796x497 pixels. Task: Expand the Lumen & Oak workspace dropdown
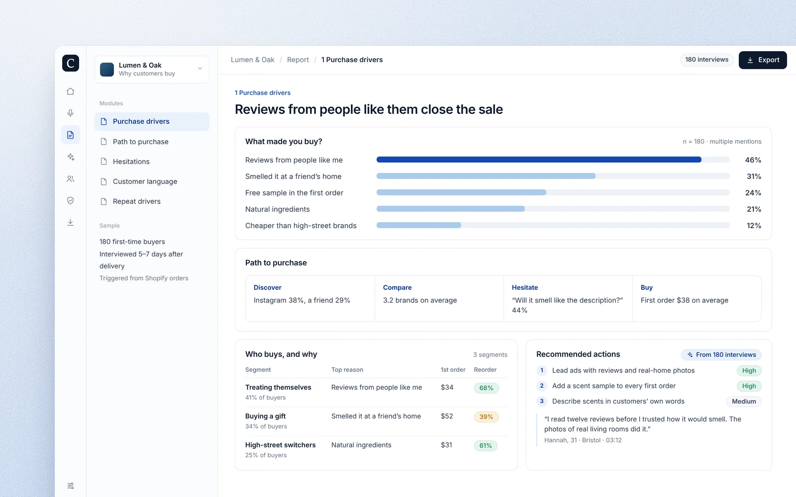point(200,69)
